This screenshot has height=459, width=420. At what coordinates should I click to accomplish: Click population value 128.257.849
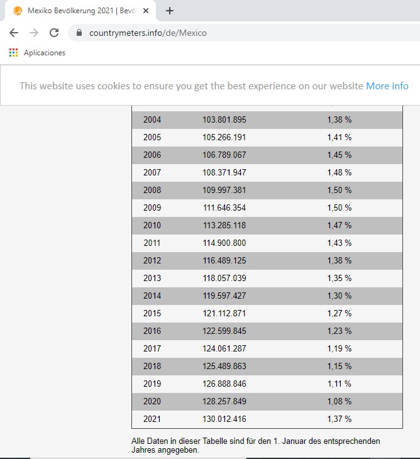point(224,401)
